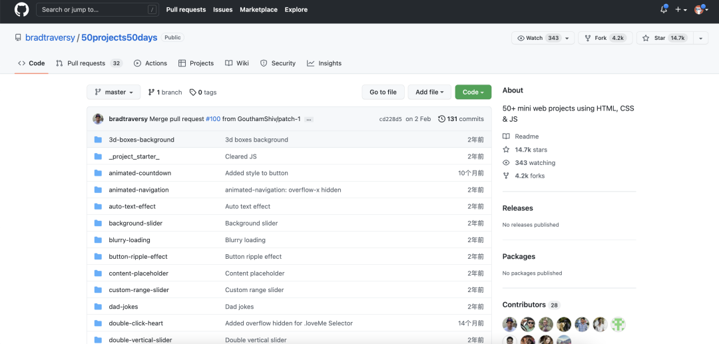Switch to the Security tab
Viewport: 719px width, 344px height.
point(278,63)
